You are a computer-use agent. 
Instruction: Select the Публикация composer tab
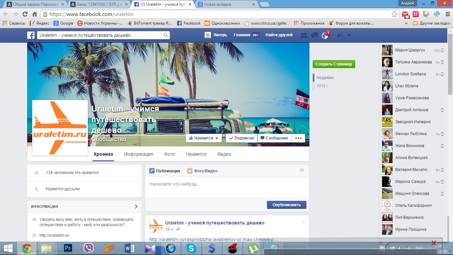(x=164, y=171)
